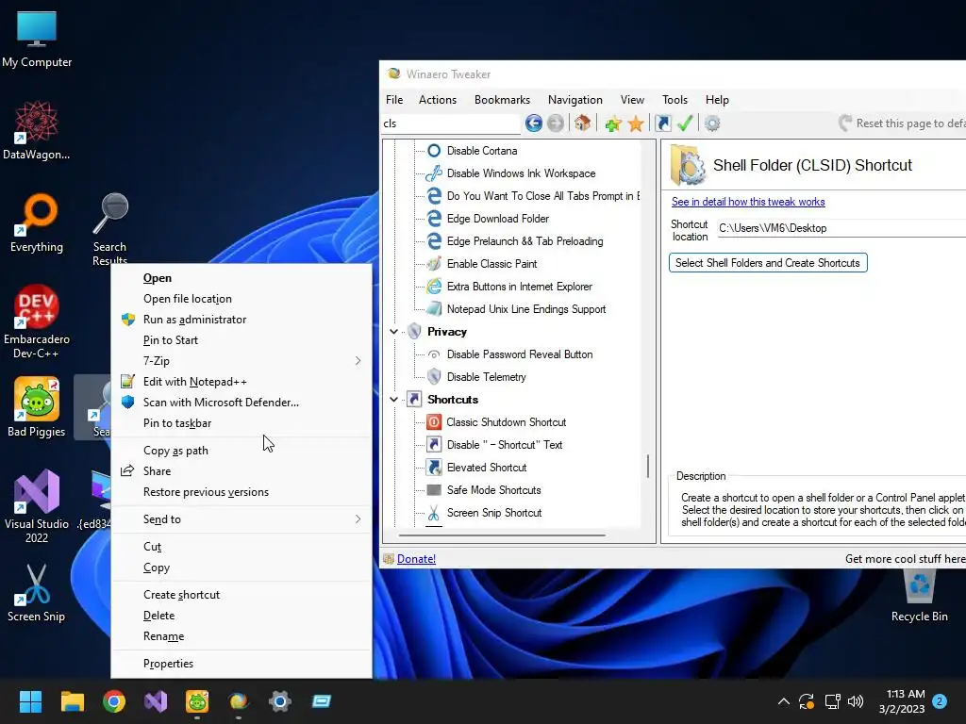The height and width of the screenshot is (724, 966).
Task: Choose Open file location
Action: coord(241,299)
